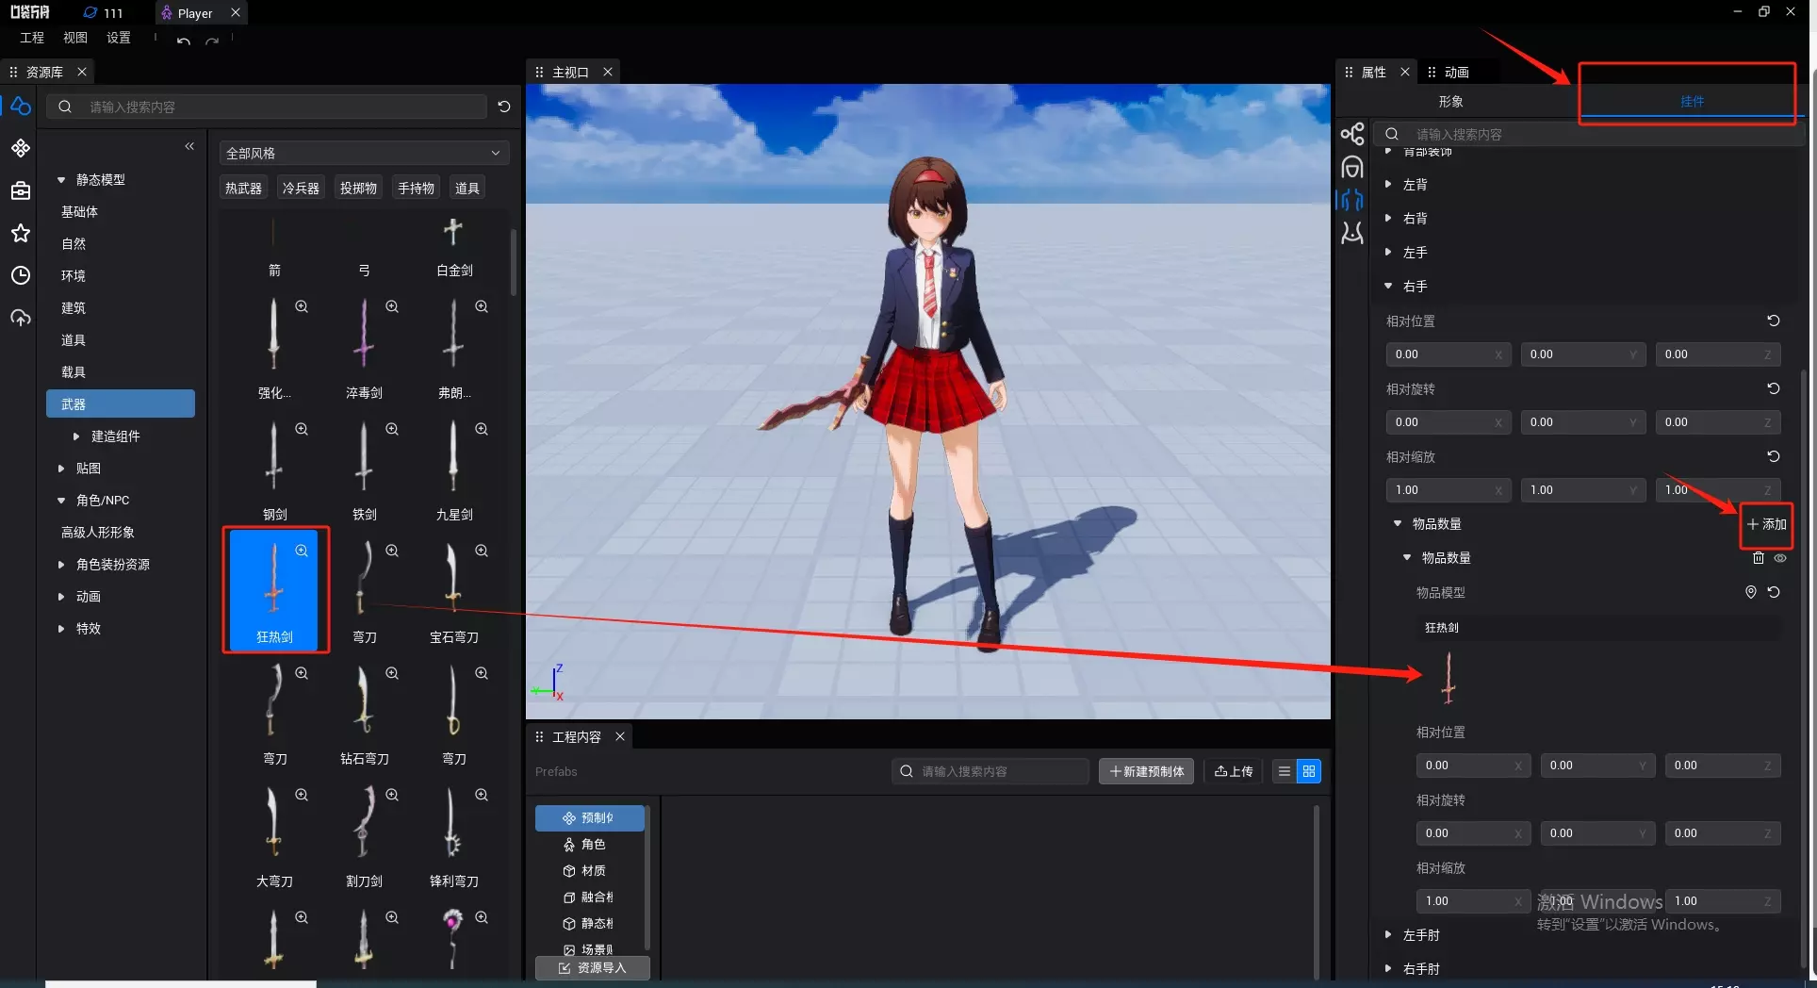Screen dimensions: 1817x988
Task: Filter weapons by 热武器
Action: (243, 188)
